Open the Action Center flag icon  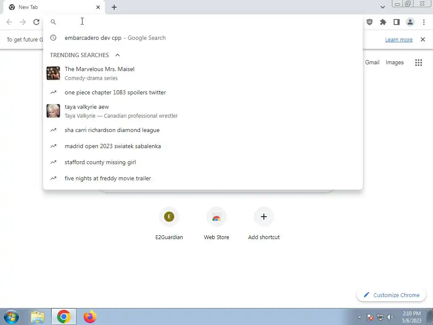point(370,317)
